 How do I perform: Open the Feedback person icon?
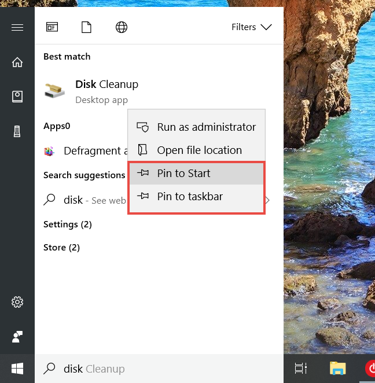17,337
